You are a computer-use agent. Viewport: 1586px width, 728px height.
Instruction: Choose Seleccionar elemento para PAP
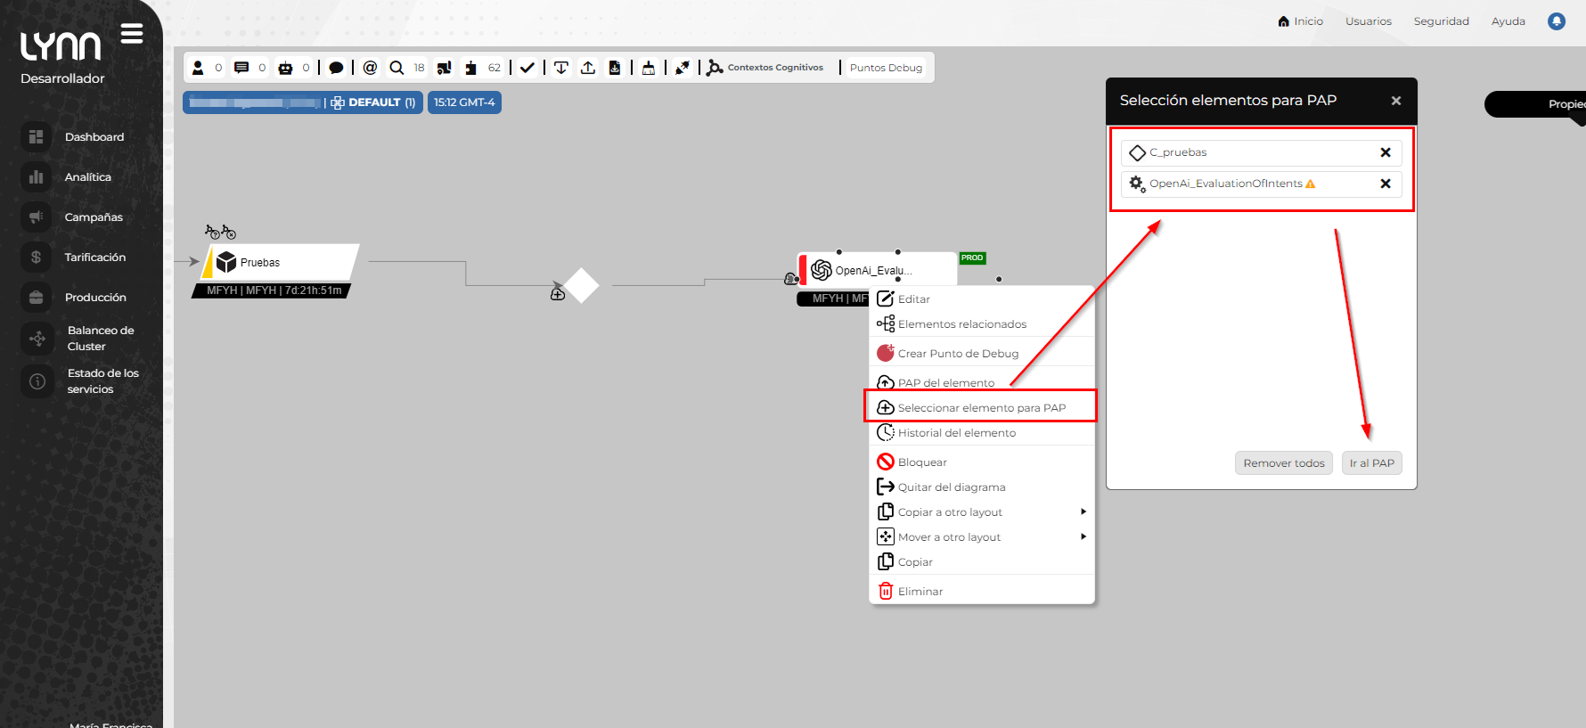pyautogui.click(x=981, y=408)
